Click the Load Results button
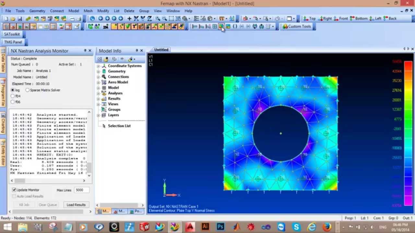This screenshot has height=233, width=415. click(x=76, y=205)
